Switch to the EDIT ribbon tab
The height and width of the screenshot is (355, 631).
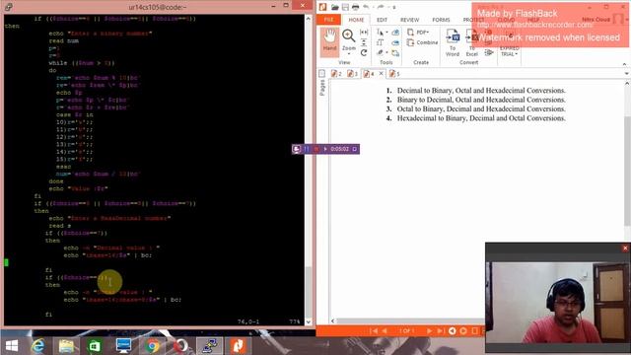[382, 20]
